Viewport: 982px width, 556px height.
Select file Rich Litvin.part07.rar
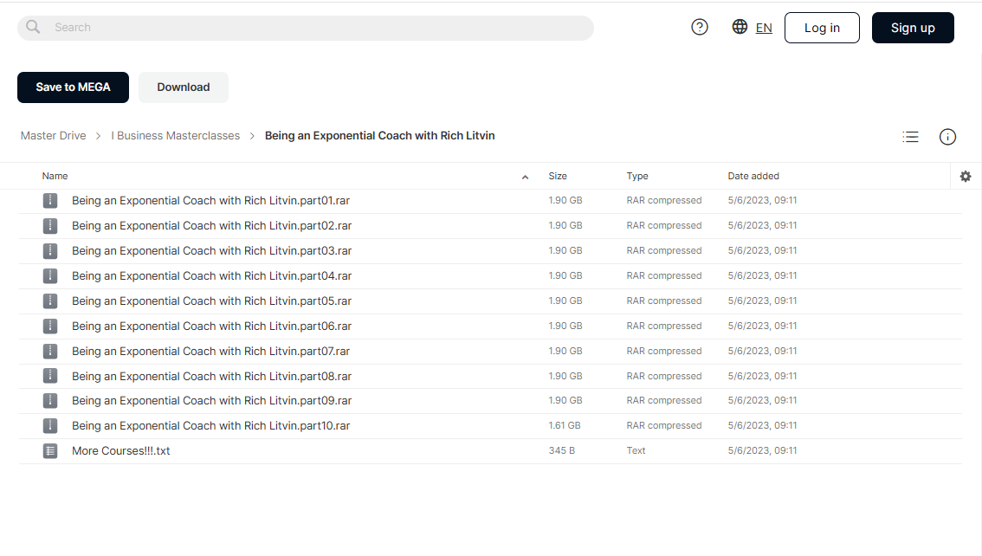point(210,351)
